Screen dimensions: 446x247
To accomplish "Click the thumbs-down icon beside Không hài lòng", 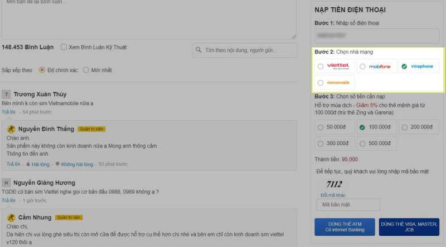I will click(57, 164).
